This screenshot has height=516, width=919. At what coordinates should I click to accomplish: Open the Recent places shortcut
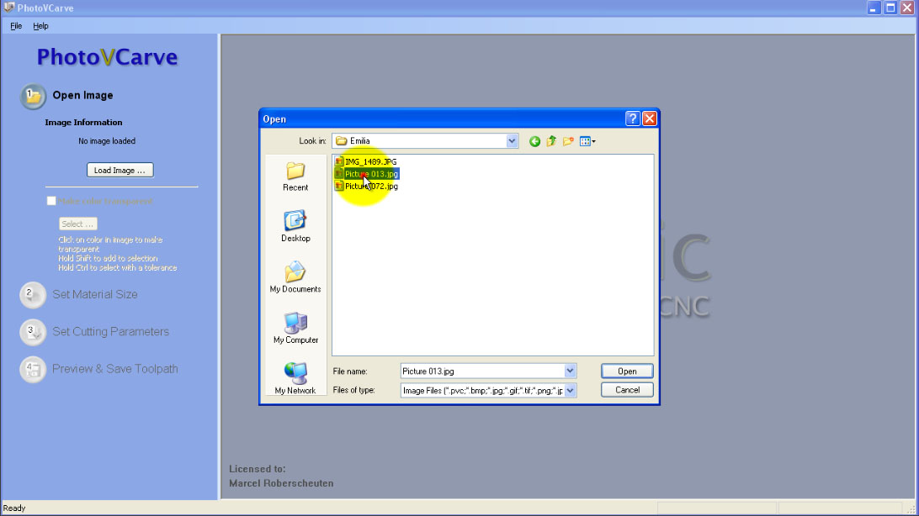click(295, 176)
